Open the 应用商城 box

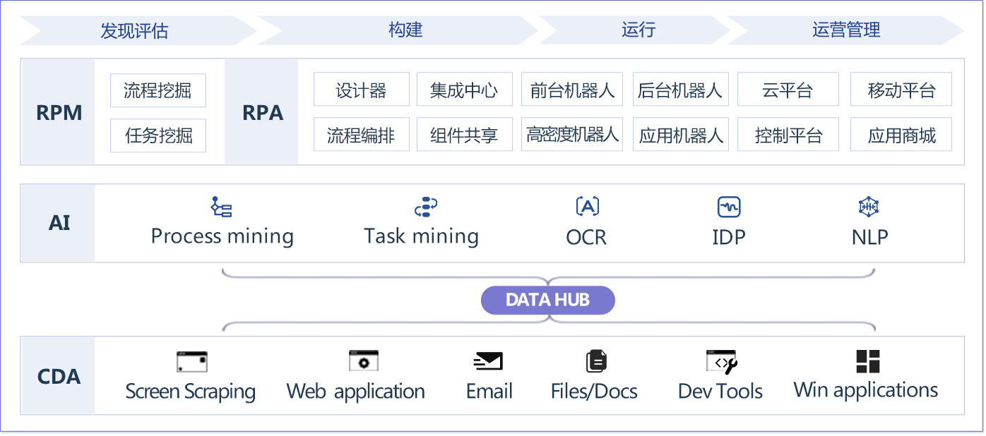[901, 135]
